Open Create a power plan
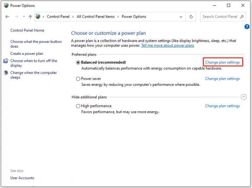The image size is (252, 188). click(27, 54)
